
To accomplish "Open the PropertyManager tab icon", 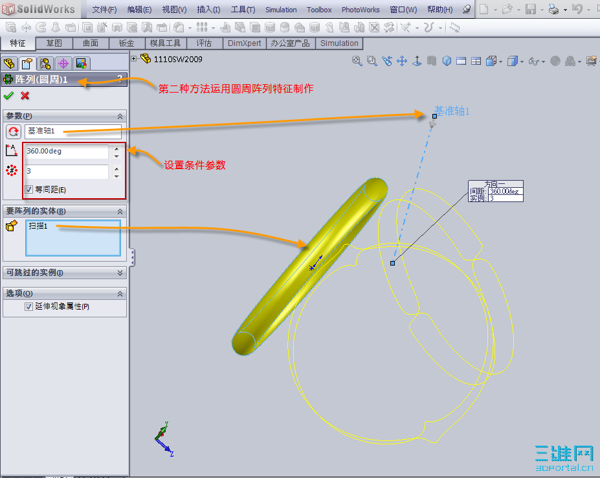I will 27,63.
